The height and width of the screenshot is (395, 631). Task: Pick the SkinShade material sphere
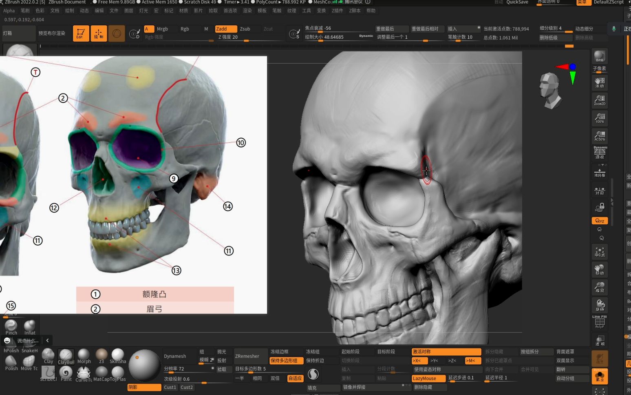[x=118, y=356]
